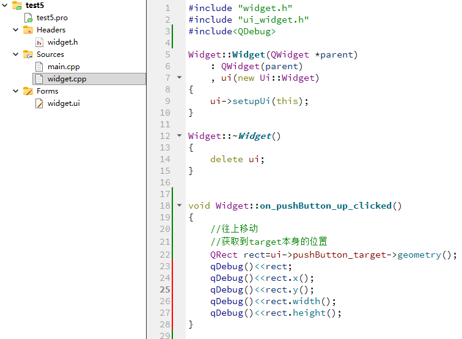This screenshot has width=462, height=339.
Task: Click QDebug in the include on line 3
Action: pyautogui.click(x=254, y=31)
